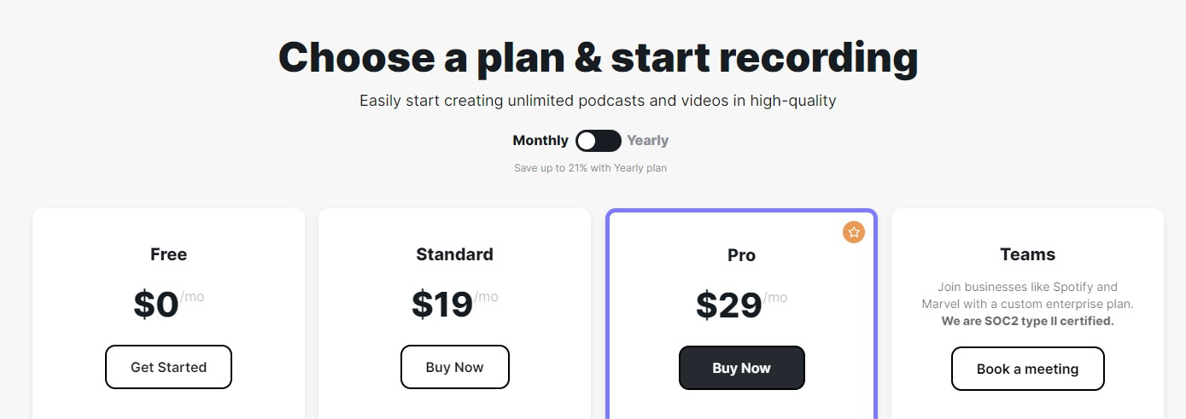
Task: Click the Spotify and Marvel enterprise description
Action: [1028, 295]
